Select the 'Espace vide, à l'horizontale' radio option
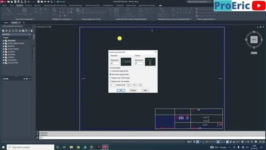The height and width of the screenshot is (150, 266). pos(111,78)
